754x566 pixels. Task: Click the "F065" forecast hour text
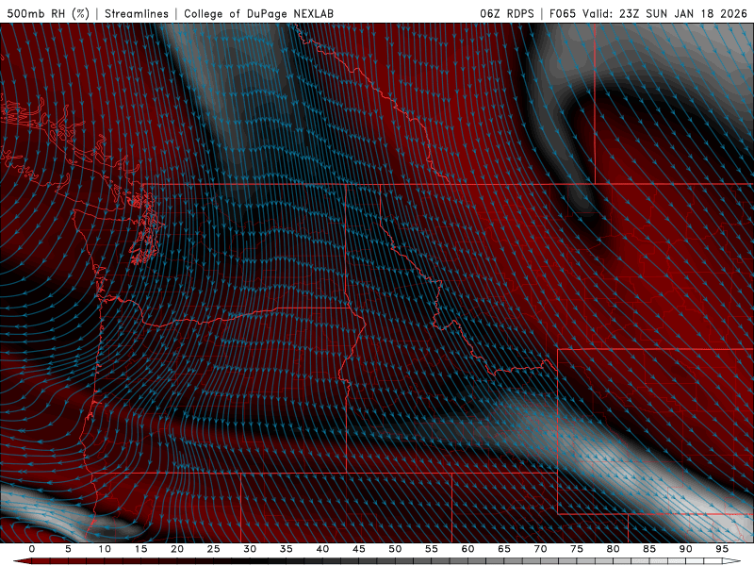pos(563,13)
